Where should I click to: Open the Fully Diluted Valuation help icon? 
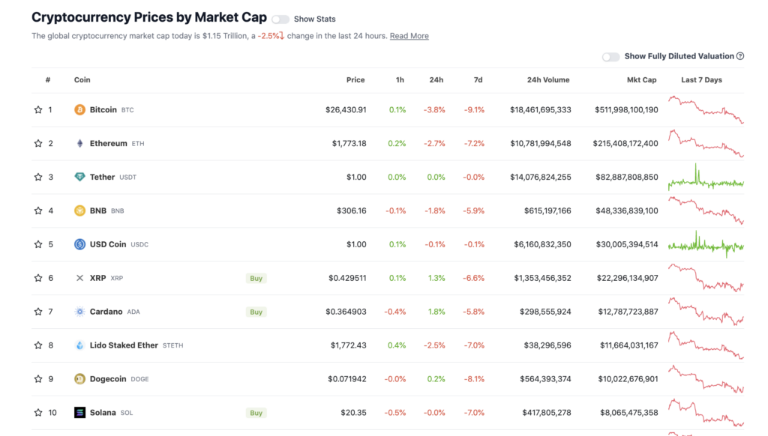[740, 56]
